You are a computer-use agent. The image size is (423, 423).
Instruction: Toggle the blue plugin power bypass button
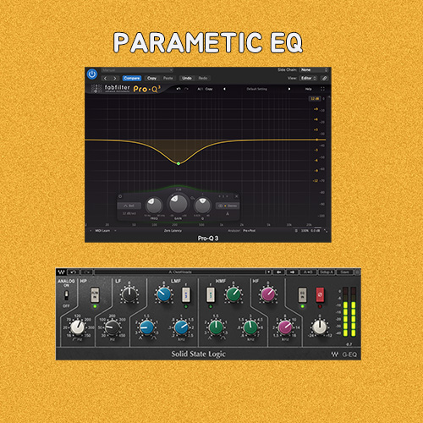[x=92, y=74]
